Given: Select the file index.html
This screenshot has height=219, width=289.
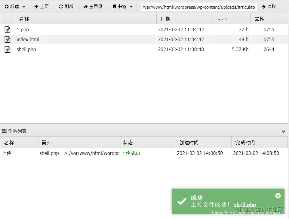Looking at the screenshot, I should tap(28, 39).
